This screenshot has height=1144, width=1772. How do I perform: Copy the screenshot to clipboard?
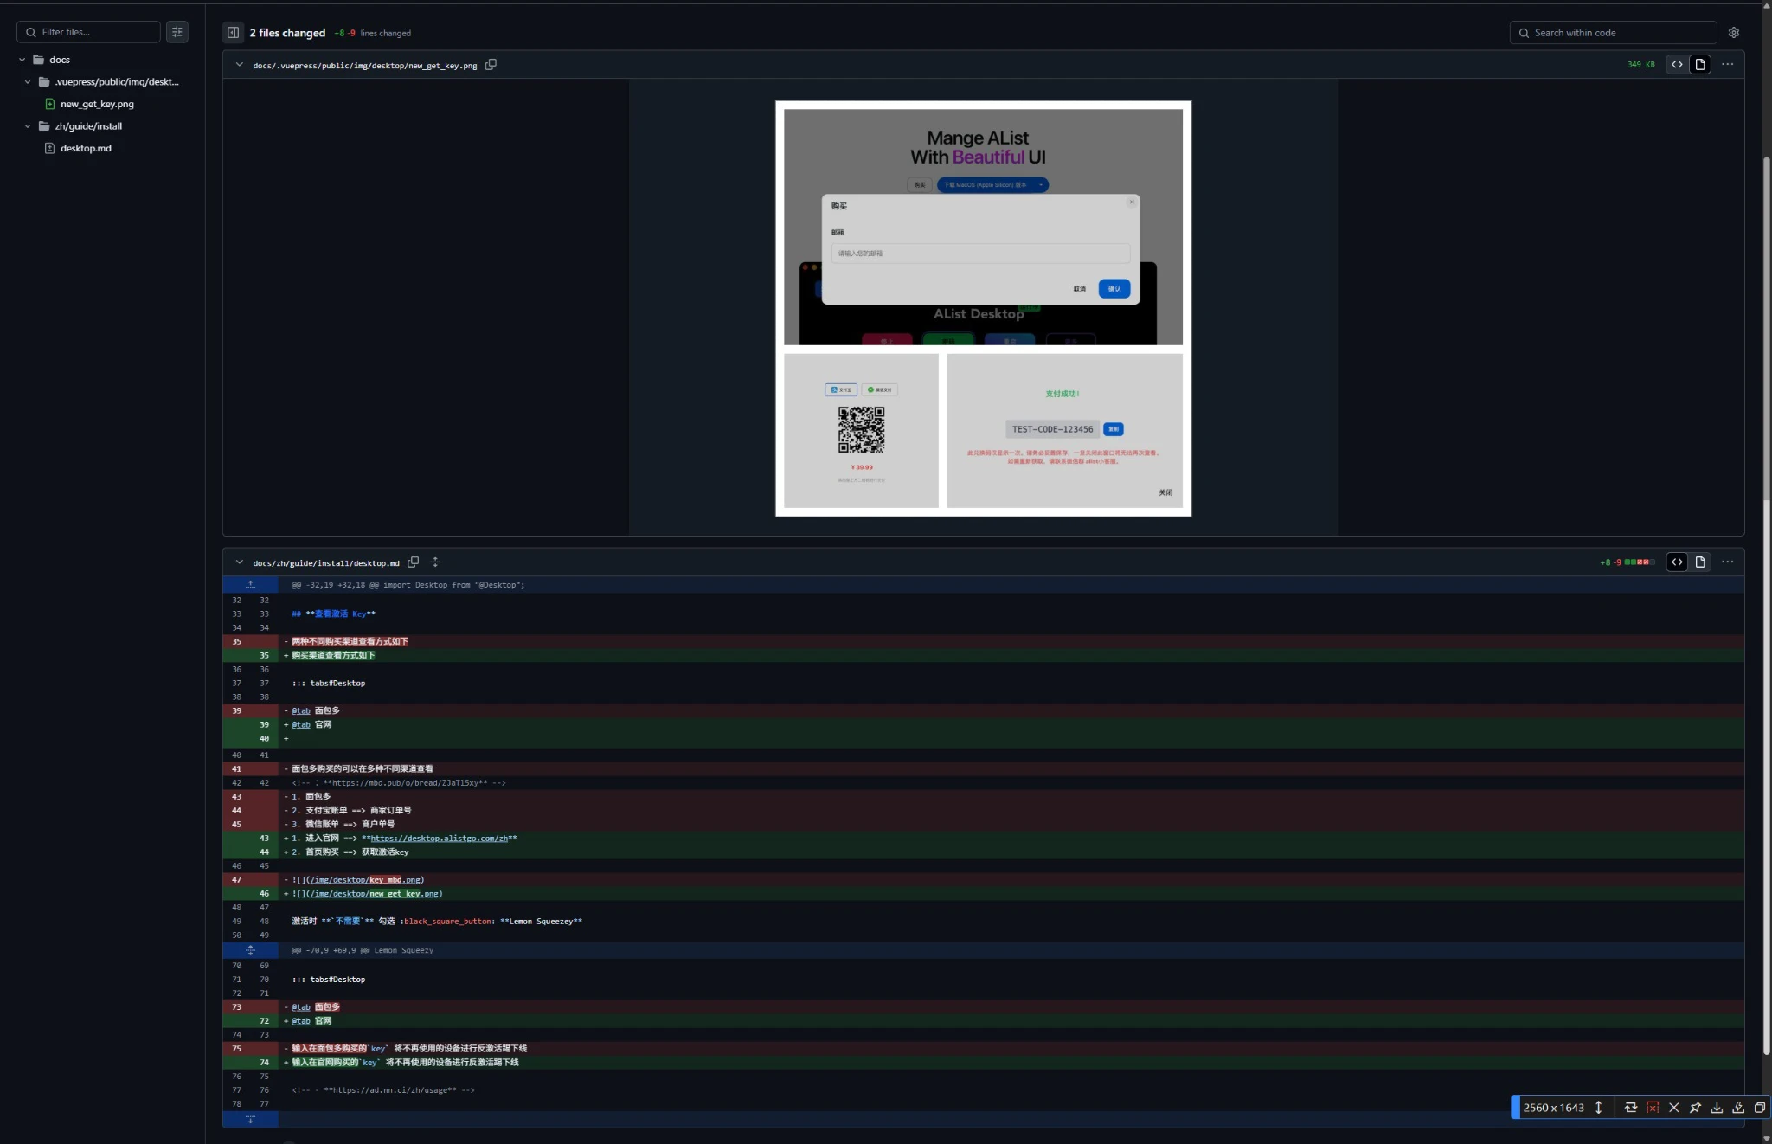point(1759,1108)
